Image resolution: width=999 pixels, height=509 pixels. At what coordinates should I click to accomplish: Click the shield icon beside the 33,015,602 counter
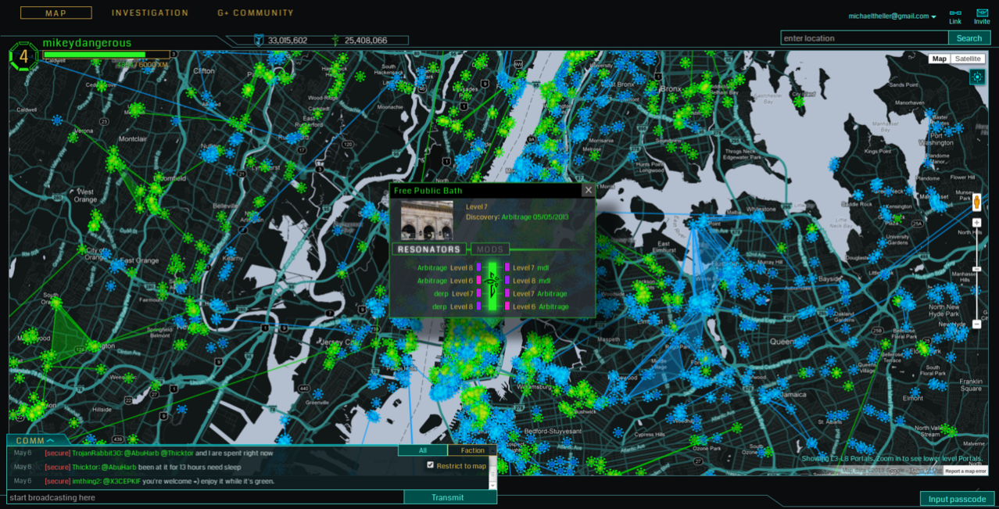[259, 39]
